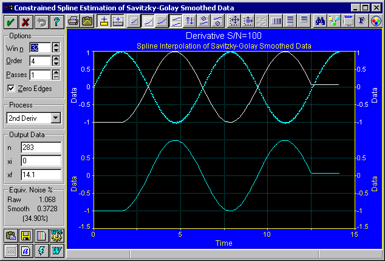Click the 'Derivative S/N=100' graph title

[223, 36]
